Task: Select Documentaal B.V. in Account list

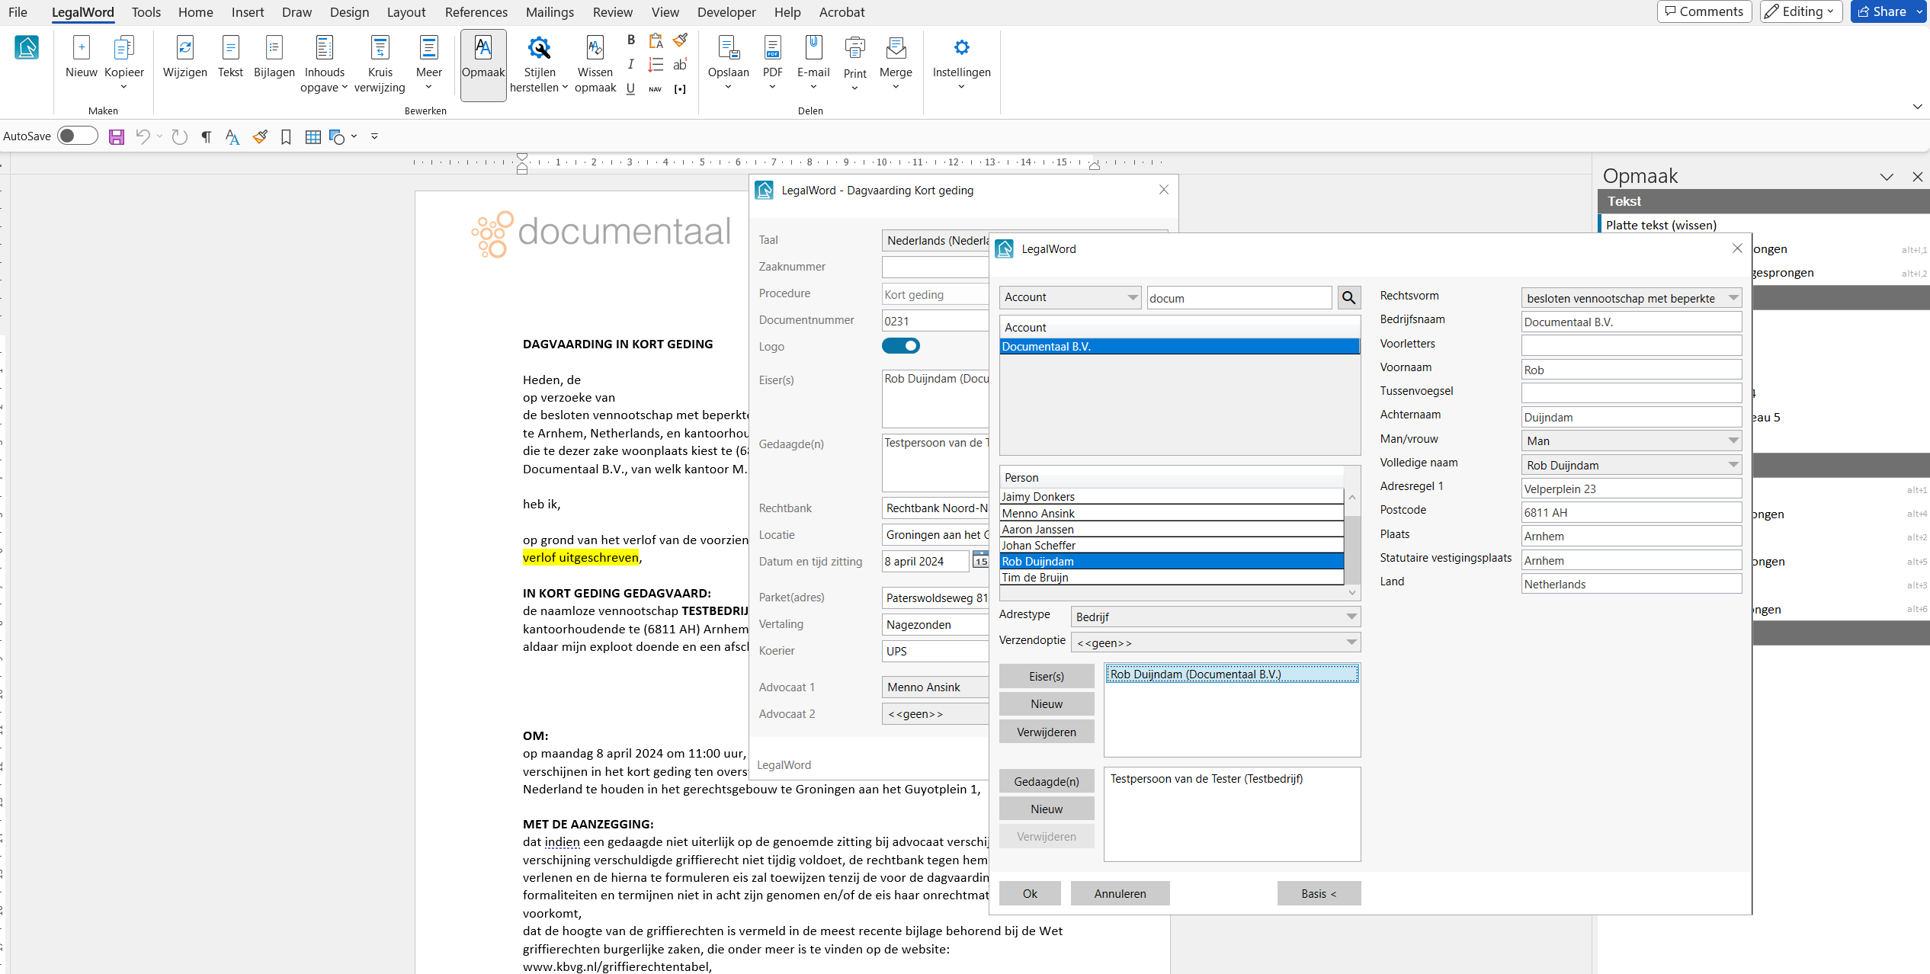Action: point(1179,346)
